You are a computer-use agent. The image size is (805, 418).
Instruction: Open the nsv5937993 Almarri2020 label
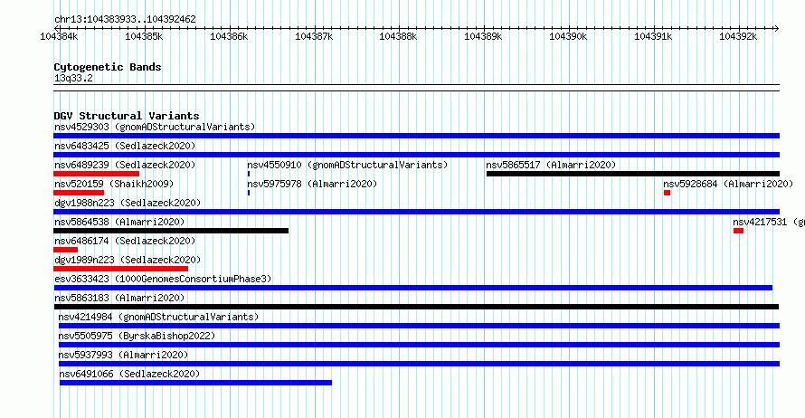(123, 355)
